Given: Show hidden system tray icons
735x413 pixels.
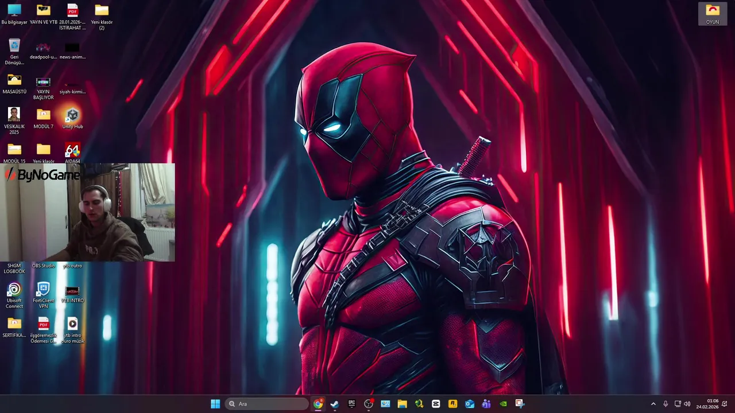Looking at the screenshot, I should point(653,404).
